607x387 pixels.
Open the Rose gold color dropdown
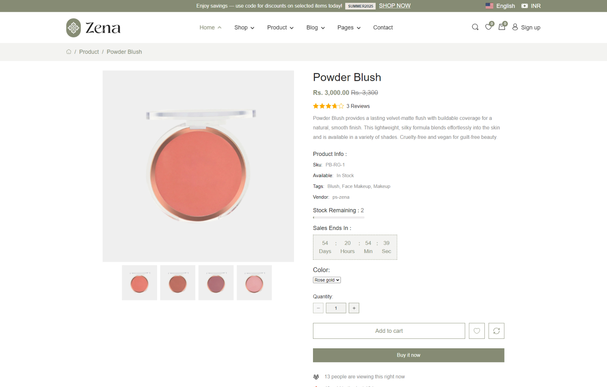tap(327, 280)
